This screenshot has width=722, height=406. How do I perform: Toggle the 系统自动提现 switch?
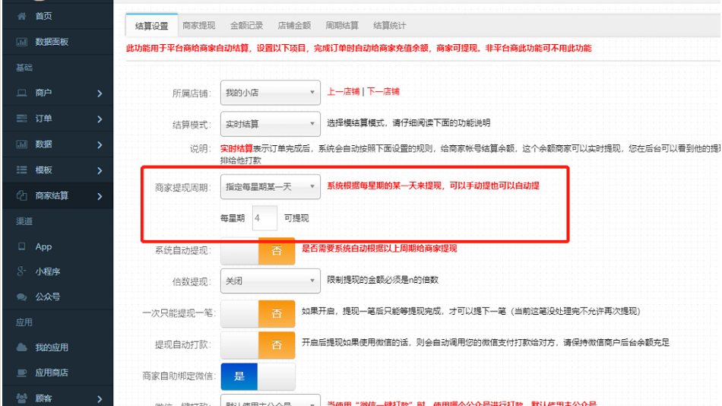(258, 250)
